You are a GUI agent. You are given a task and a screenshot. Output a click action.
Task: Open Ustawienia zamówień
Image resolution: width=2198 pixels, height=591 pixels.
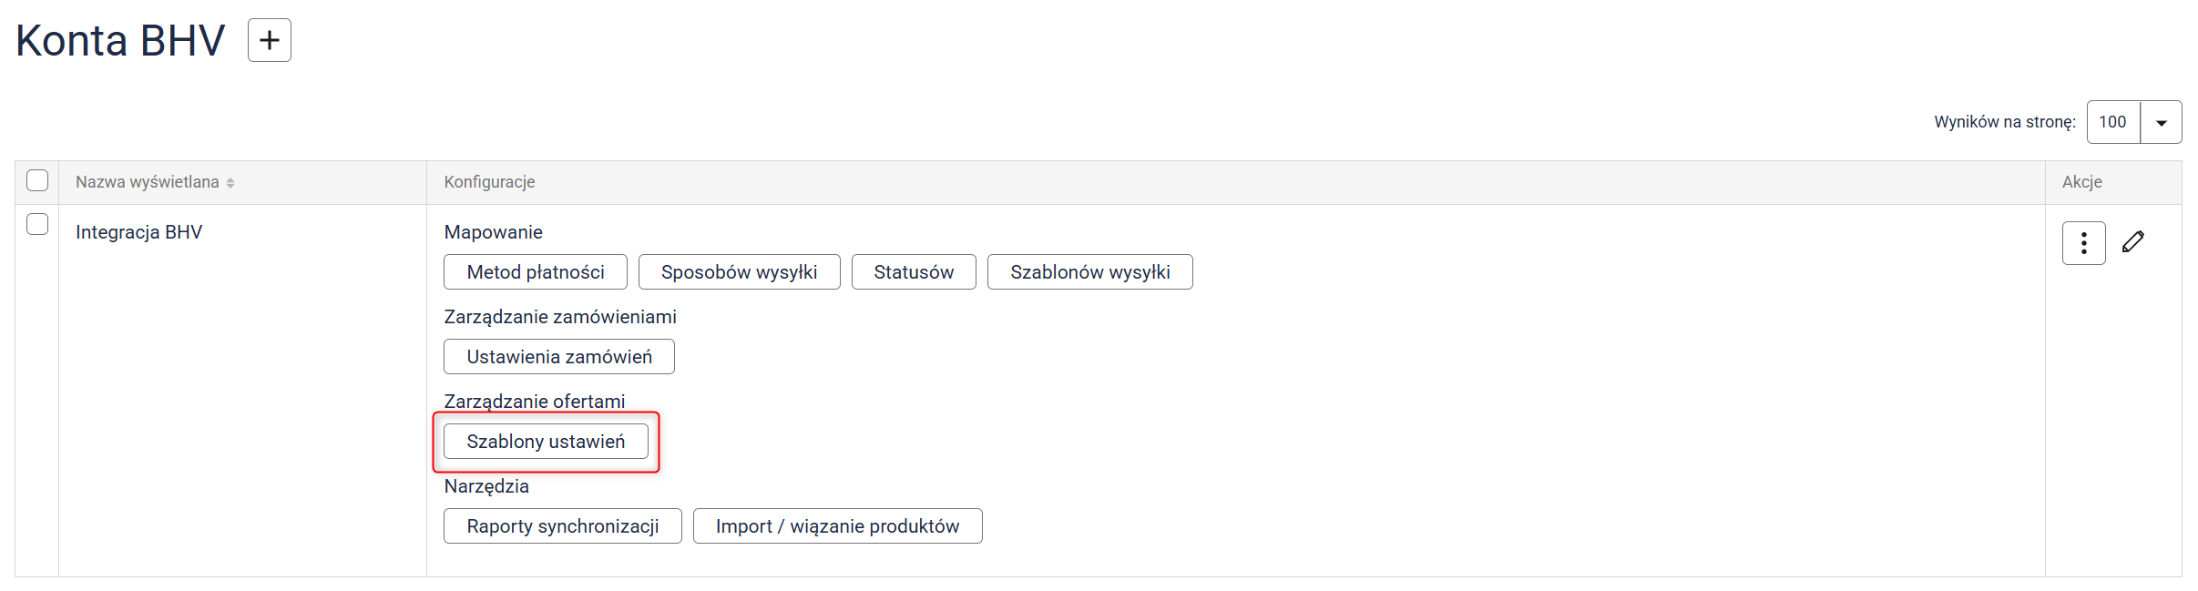(559, 357)
